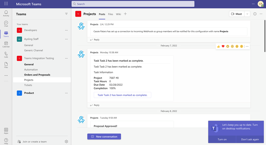The width and height of the screenshot is (266, 145).
Task: Open more options for Developers team
Action: click(66, 30)
